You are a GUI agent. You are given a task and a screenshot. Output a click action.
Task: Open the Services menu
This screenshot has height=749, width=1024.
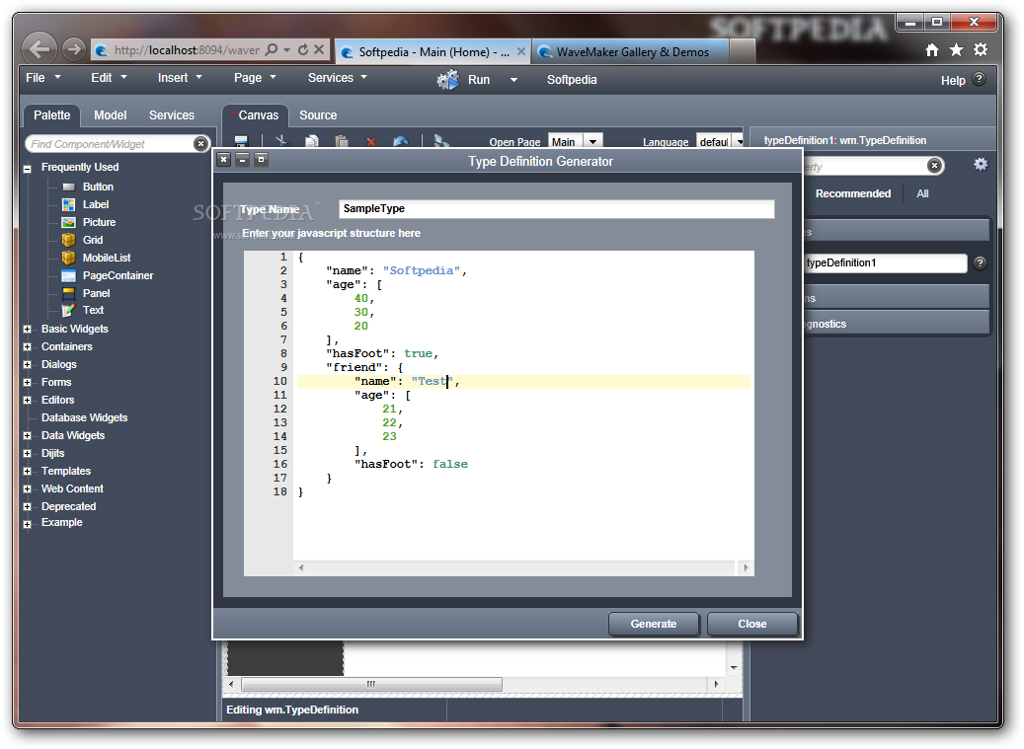click(337, 78)
